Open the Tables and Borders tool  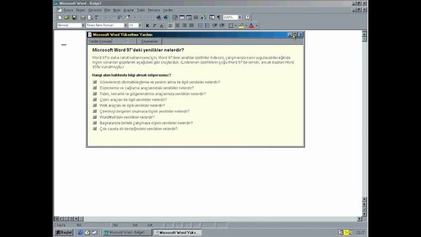click(175, 18)
